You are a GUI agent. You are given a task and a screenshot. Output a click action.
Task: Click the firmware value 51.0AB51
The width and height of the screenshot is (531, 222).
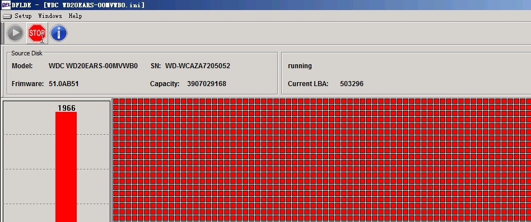click(x=64, y=83)
